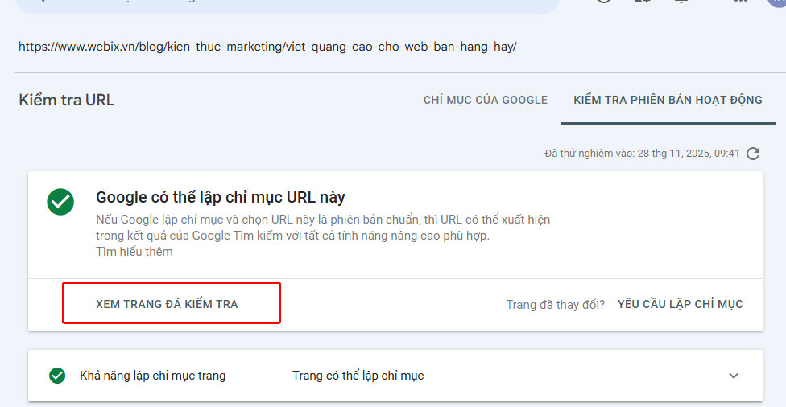
Task: Click description paragraph starting Nếu Google lập chỉ mục
Action: [x=323, y=228]
